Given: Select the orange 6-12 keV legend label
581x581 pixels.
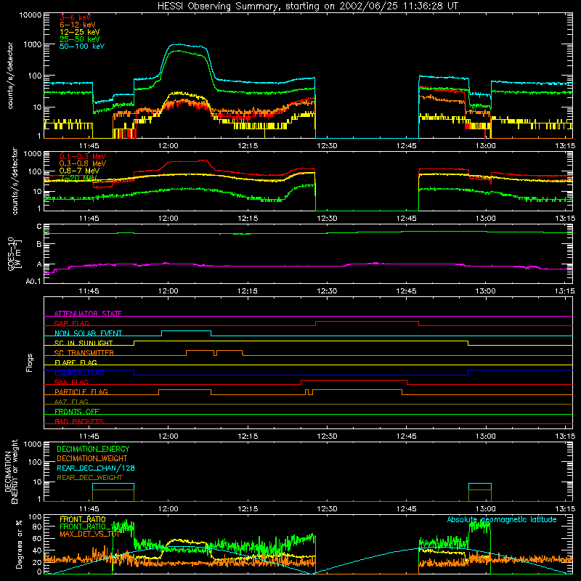Looking at the screenshot, I should pyautogui.click(x=78, y=25).
